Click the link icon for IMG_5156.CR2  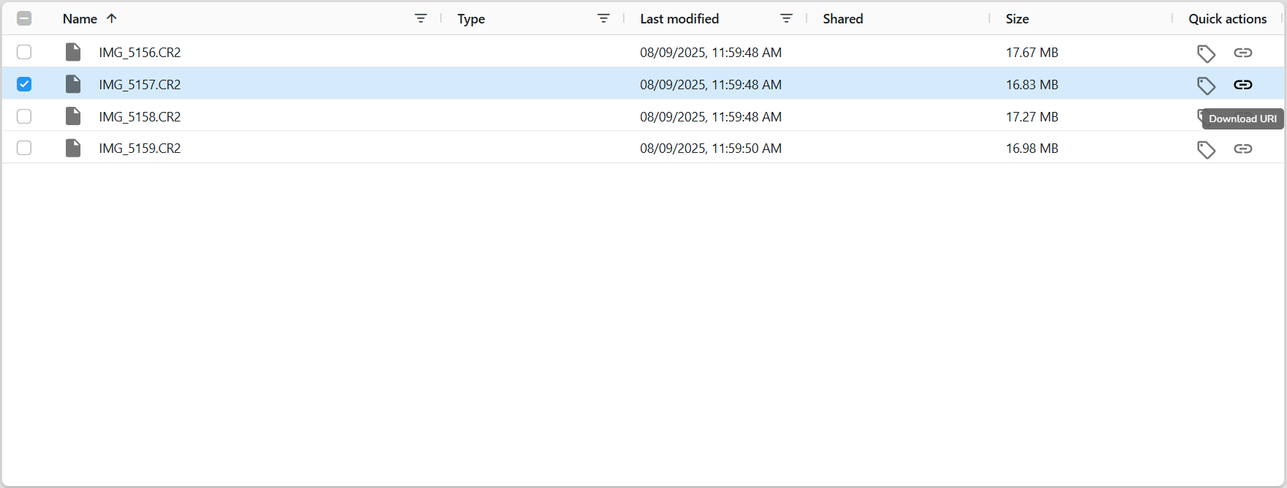point(1243,53)
